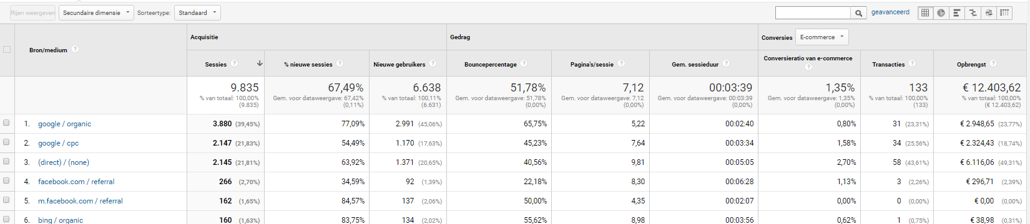Sort by the Sessies column header
The width and height of the screenshot is (1030, 224).
pyautogui.click(x=216, y=64)
